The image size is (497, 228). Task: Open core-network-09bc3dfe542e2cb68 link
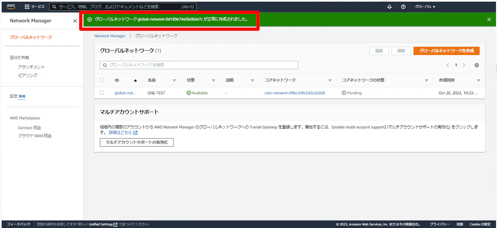point(295,93)
